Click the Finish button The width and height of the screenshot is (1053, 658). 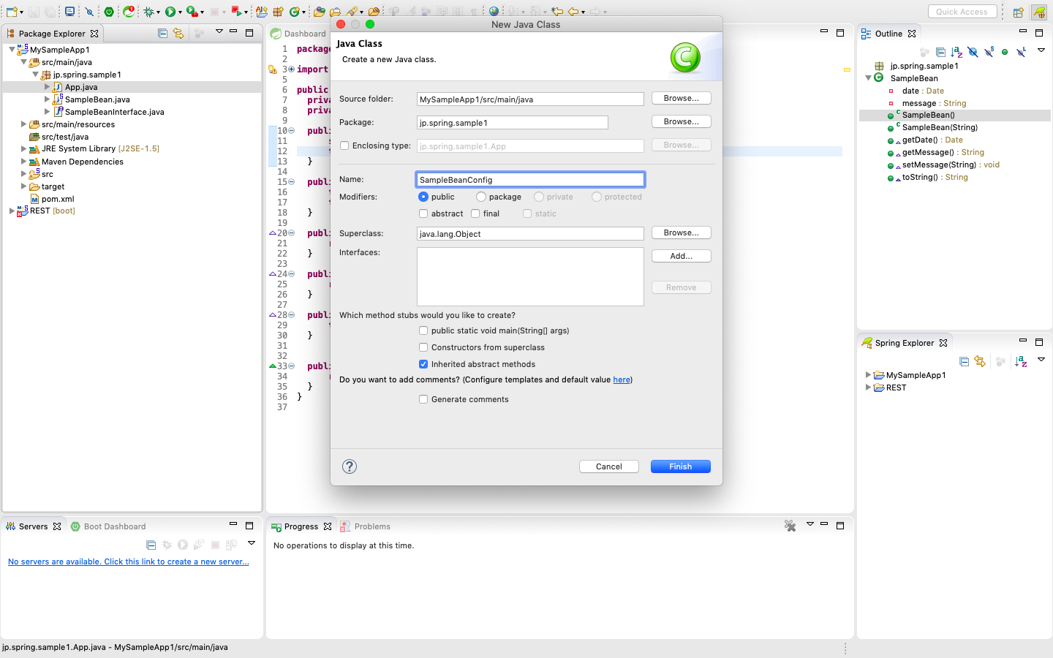[681, 466]
